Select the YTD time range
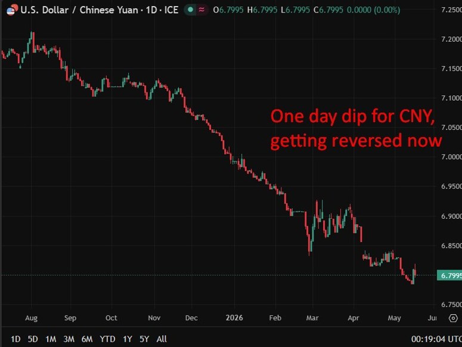The image size is (462, 347). [x=107, y=339]
